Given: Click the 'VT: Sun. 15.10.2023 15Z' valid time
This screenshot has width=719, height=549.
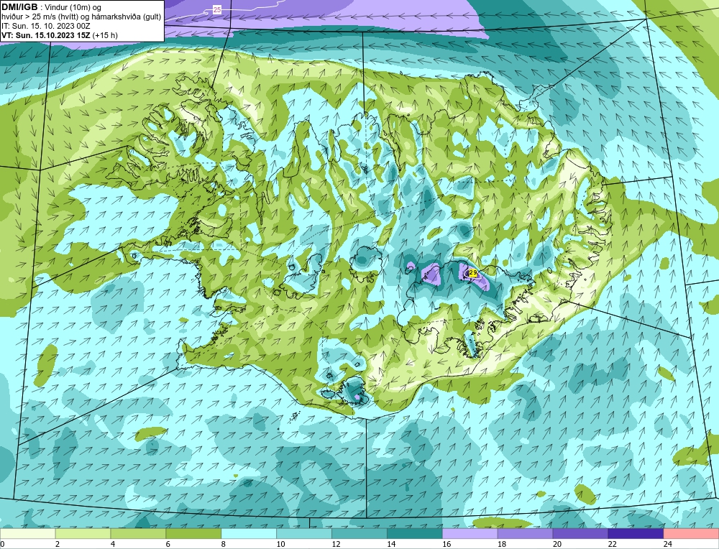Looking at the screenshot, I should pos(46,35).
